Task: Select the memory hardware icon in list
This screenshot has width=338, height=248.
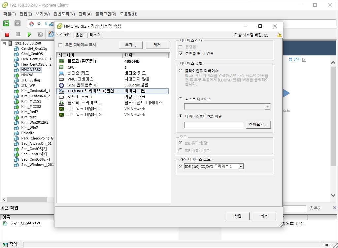Action: point(61,61)
